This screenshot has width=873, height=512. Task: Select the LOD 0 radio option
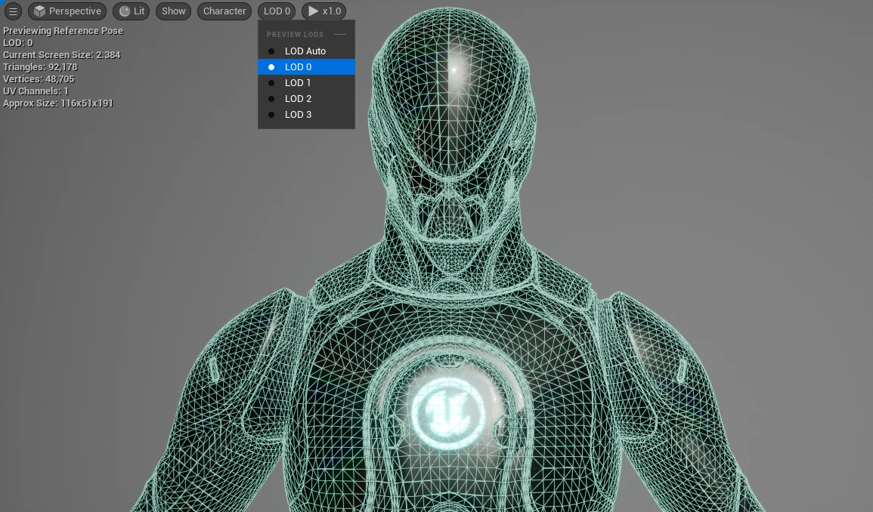[x=306, y=66]
